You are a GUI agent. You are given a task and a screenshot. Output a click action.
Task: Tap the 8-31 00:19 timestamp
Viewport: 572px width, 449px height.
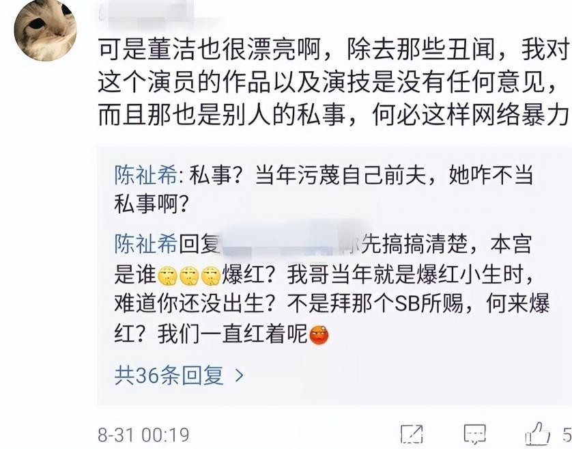pyautogui.click(x=144, y=435)
